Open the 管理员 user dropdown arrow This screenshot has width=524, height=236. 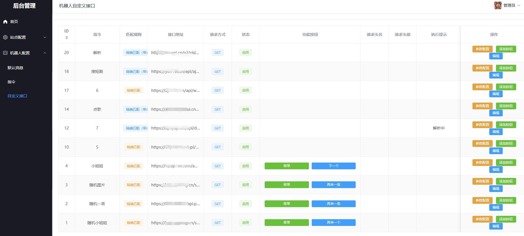519,5
